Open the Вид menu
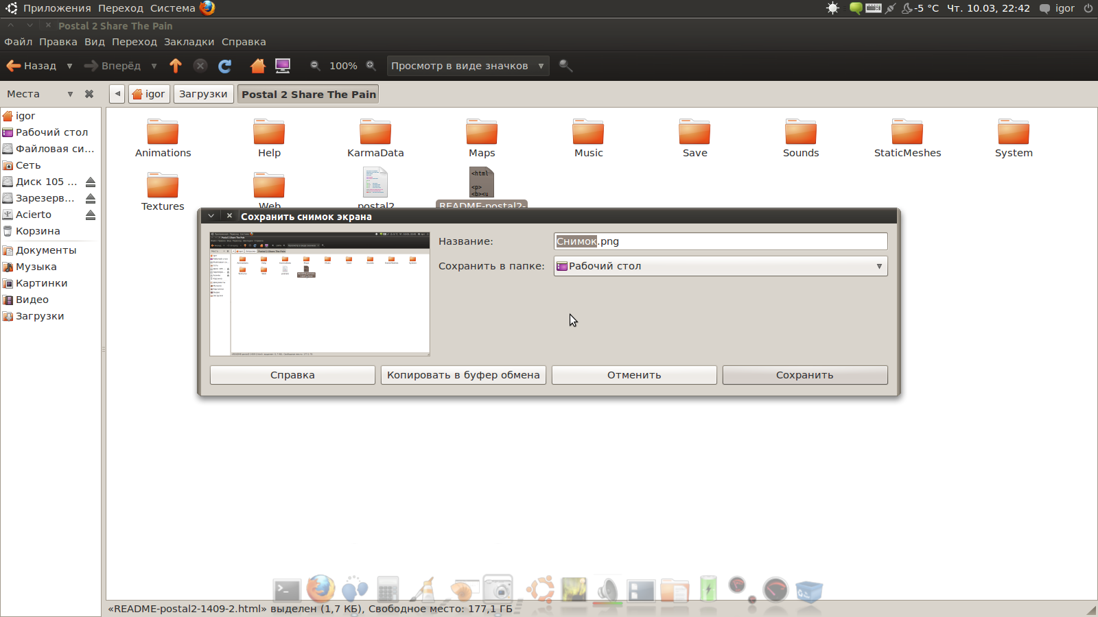 coord(95,42)
